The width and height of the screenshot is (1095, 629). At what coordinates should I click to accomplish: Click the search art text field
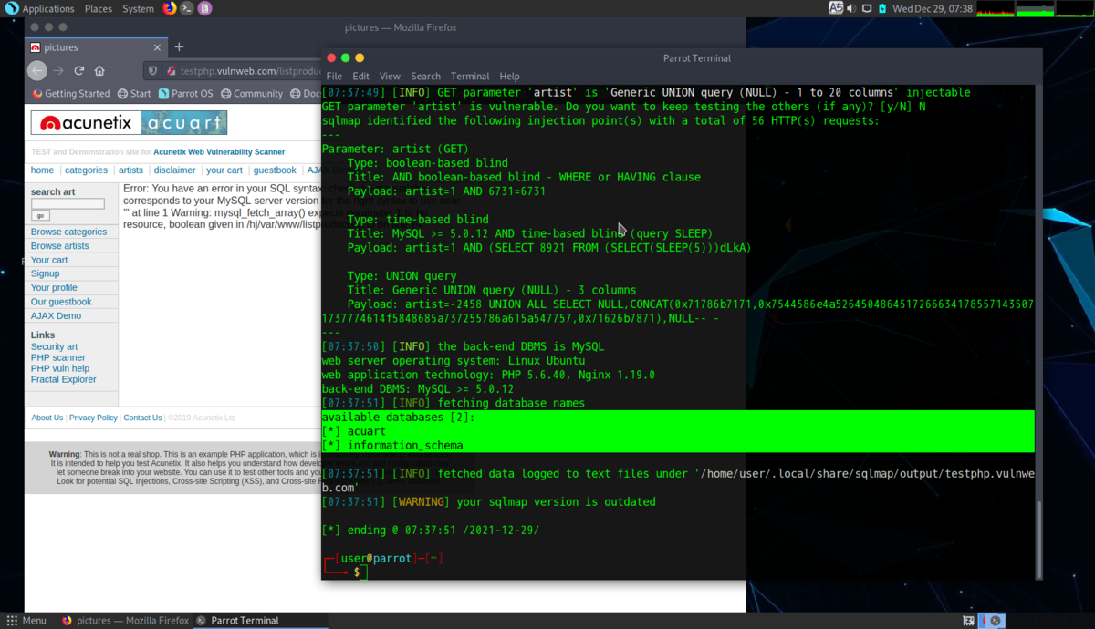pos(68,204)
